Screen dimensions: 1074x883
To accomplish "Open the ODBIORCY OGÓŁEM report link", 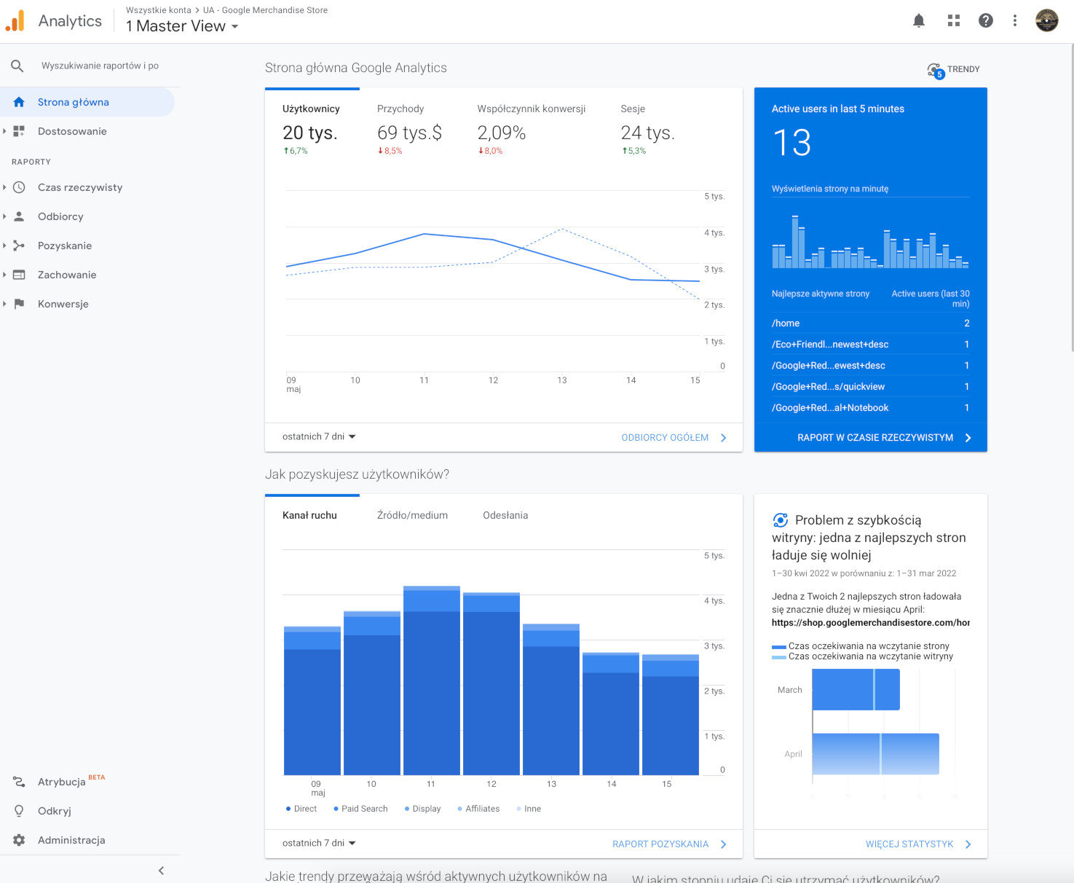I will tap(674, 438).
